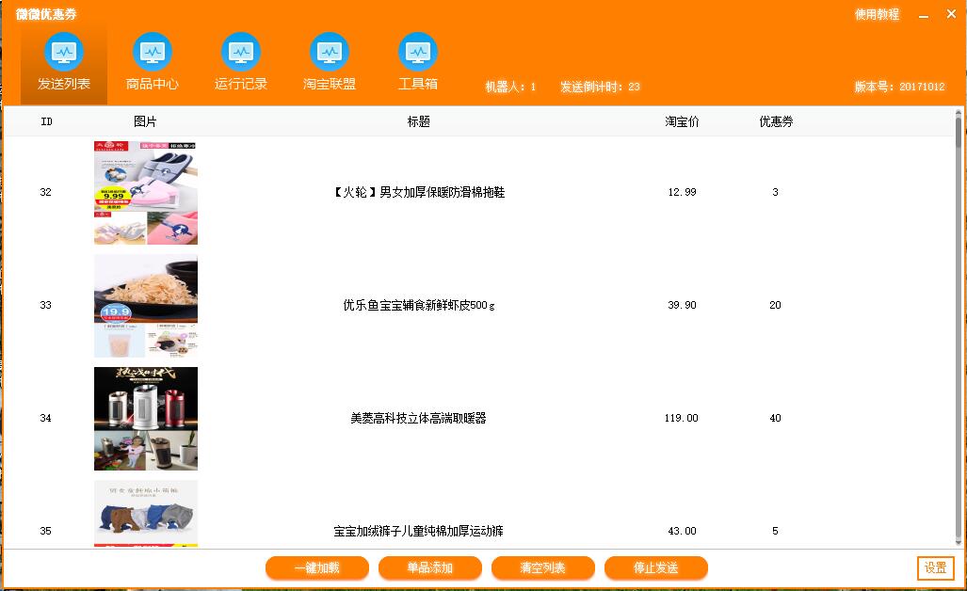Open the 设置 settings button

[x=935, y=567]
